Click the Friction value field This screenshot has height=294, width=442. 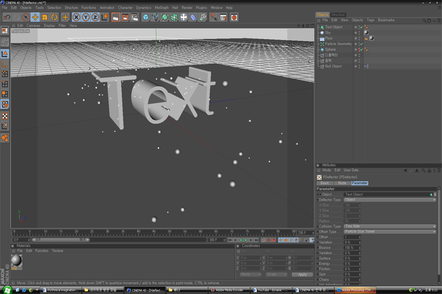[x=352, y=269]
